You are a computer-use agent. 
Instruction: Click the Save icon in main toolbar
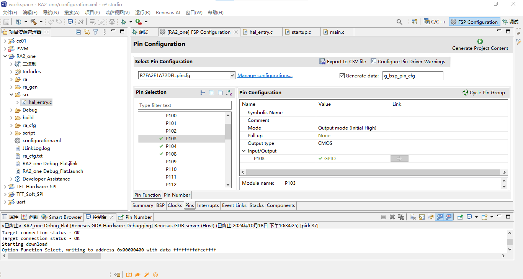pos(6,22)
